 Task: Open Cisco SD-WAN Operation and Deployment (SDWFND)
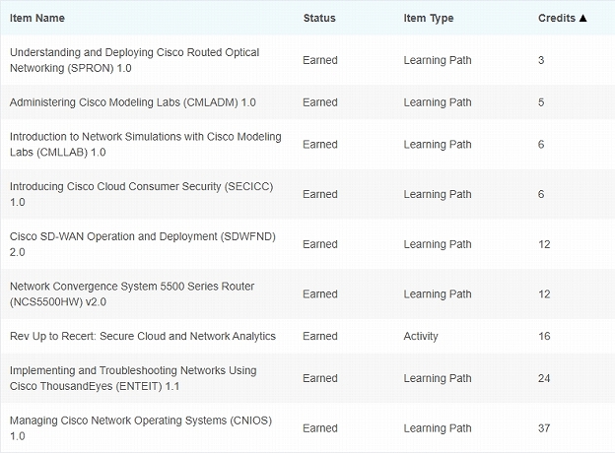click(143, 244)
